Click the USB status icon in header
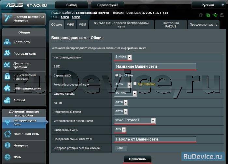 tap(215, 15)
